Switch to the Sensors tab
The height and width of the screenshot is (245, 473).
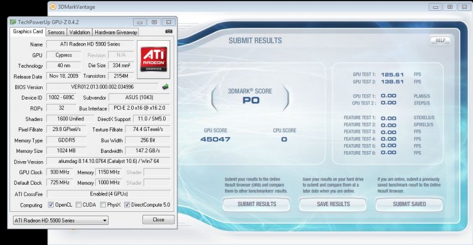pyautogui.click(x=56, y=32)
